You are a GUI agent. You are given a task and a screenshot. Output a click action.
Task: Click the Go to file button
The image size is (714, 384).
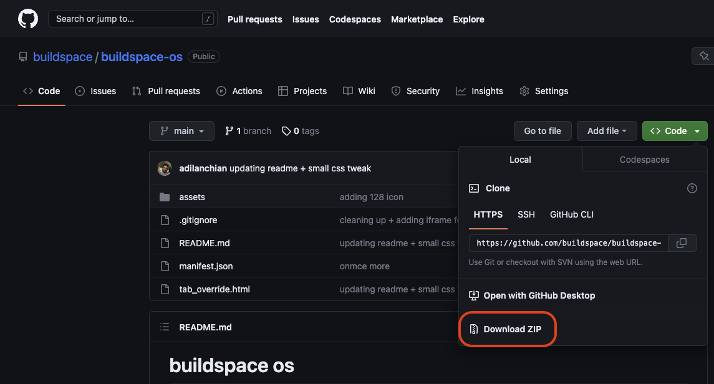point(543,131)
